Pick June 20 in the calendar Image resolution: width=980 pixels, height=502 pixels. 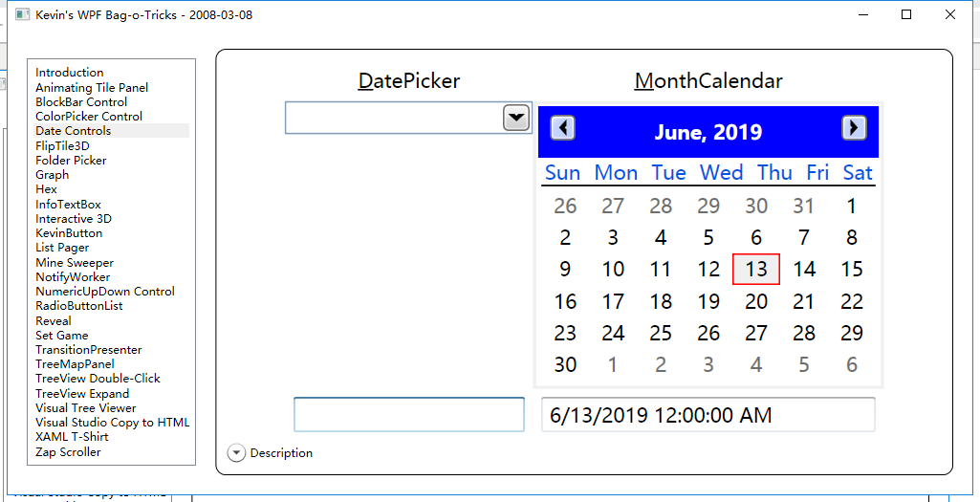[x=755, y=301]
